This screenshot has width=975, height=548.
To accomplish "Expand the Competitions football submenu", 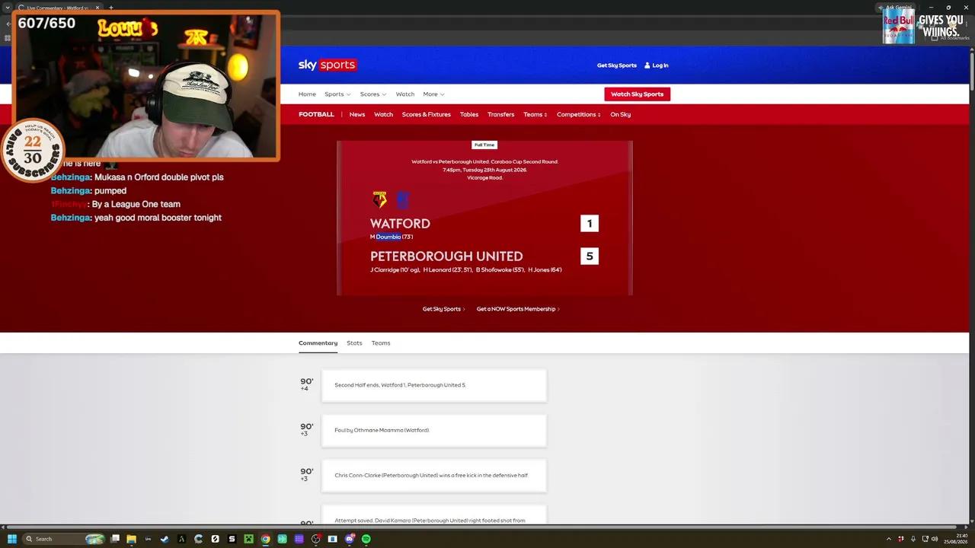I will point(578,114).
